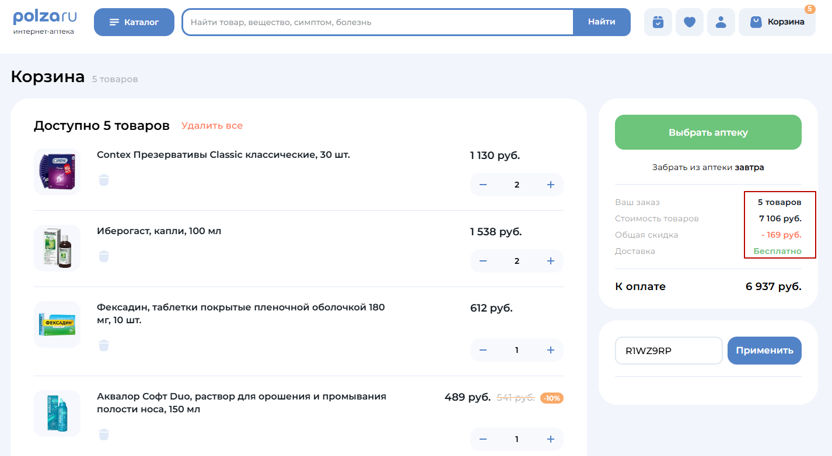Open Фексадин product thumbnail
Image resolution: width=832 pixels, height=456 pixels.
57,324
